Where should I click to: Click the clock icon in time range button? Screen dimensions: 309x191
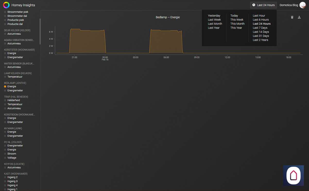click(x=254, y=5)
